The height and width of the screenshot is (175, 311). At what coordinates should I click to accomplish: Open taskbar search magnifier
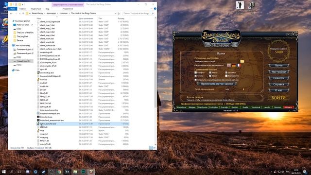[12, 172]
